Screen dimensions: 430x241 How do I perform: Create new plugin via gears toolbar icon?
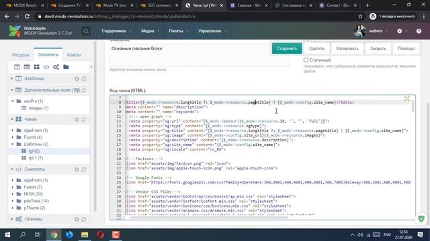point(56,67)
